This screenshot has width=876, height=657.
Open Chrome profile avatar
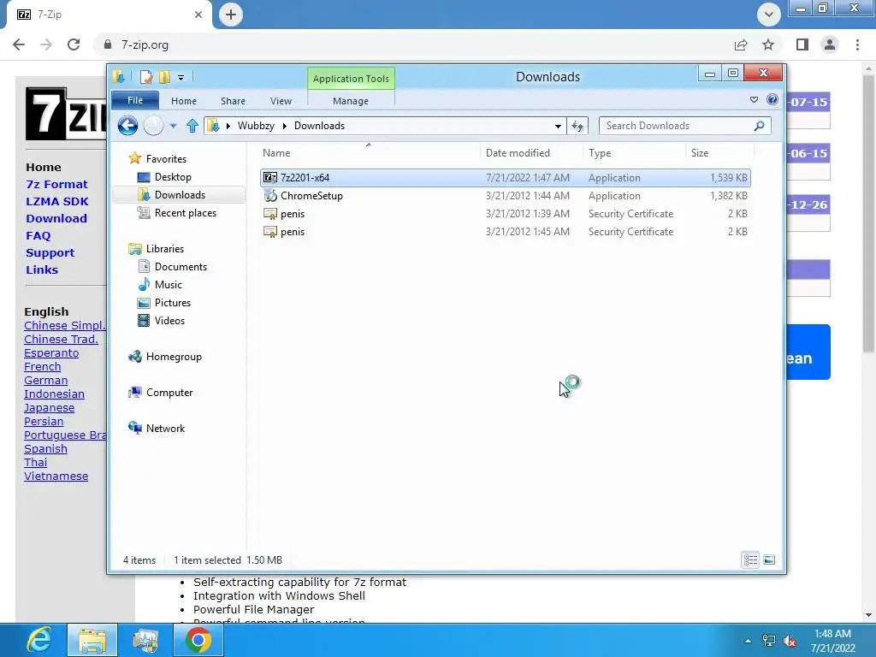pos(830,44)
